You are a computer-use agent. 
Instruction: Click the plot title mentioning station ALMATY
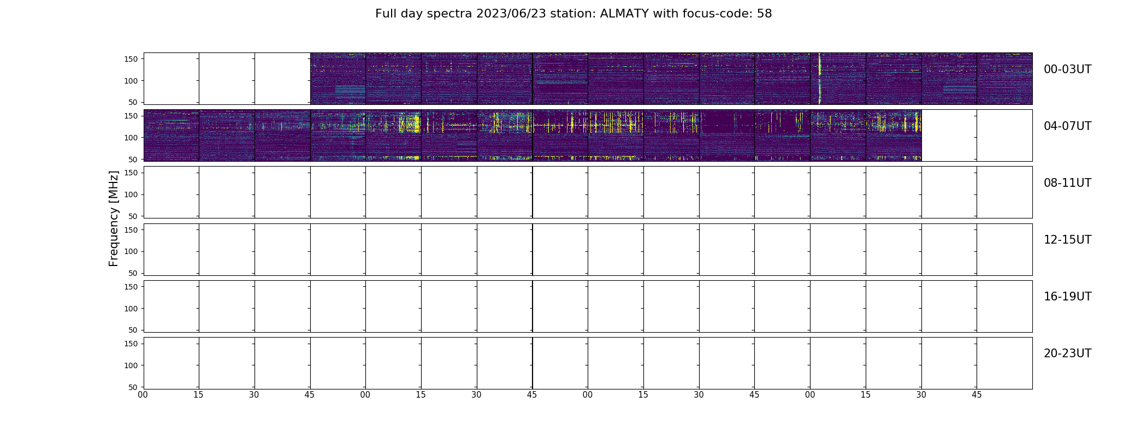[x=573, y=14]
